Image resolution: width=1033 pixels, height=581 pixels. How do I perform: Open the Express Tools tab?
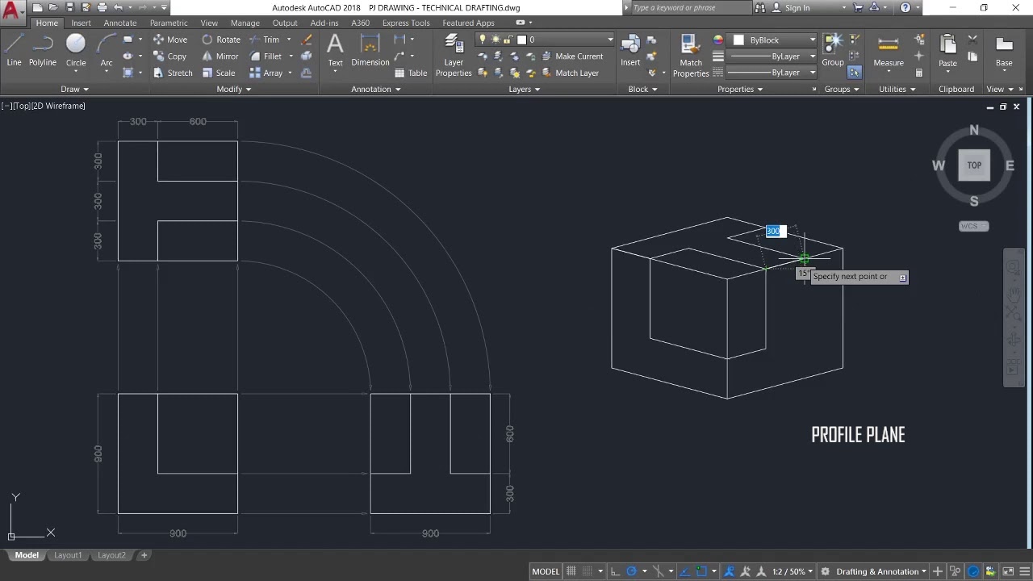point(406,23)
